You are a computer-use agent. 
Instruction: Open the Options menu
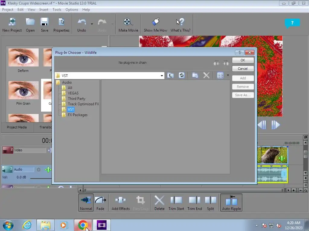pyautogui.click(x=72, y=10)
